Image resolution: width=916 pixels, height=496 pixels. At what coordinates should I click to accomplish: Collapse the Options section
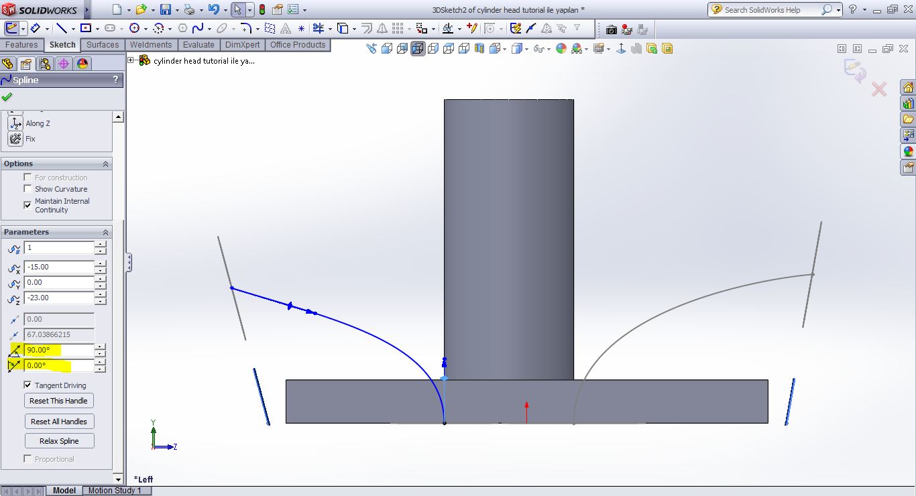[105, 164]
